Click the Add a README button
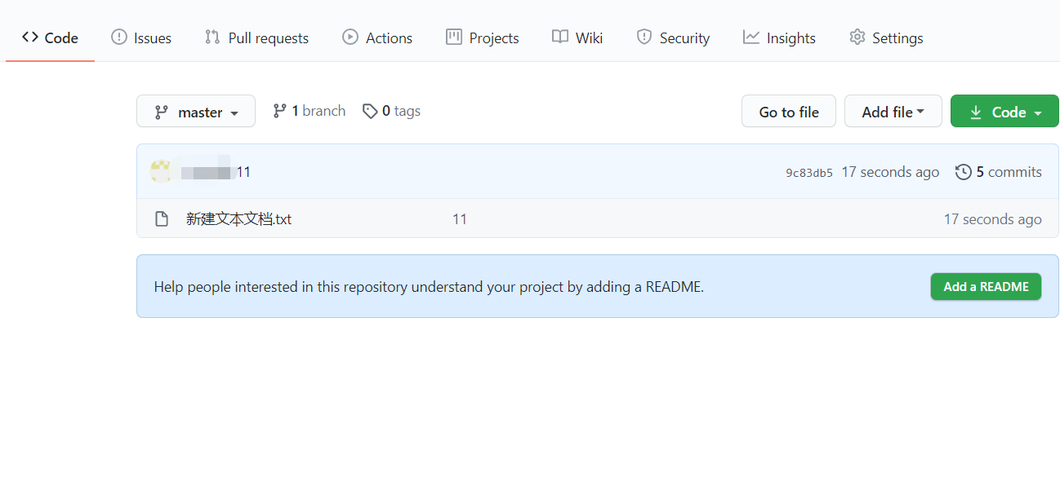Viewport: 1060px width, 494px height. coord(986,286)
